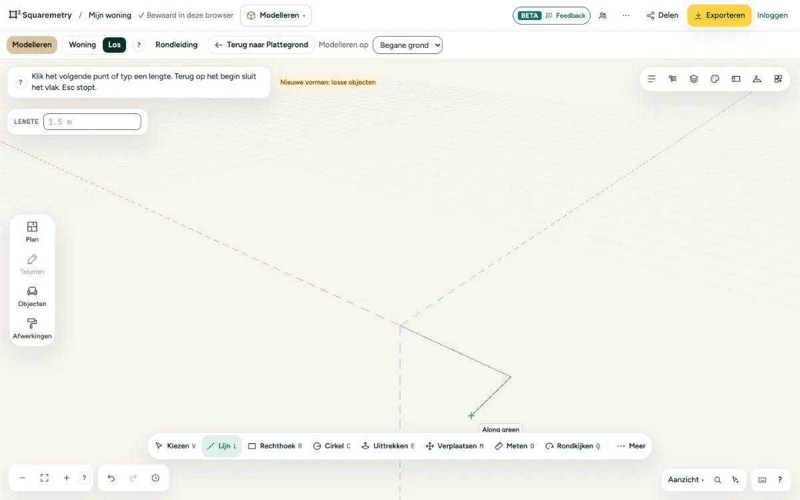800x500 pixels.
Task: Activate the Kiezen selection tool
Action: 175,446
